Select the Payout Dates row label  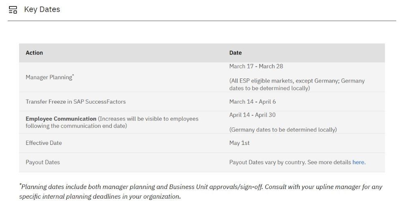pos(43,162)
